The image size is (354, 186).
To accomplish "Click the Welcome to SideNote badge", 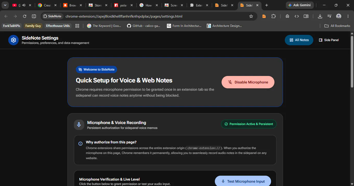I will point(96,69).
